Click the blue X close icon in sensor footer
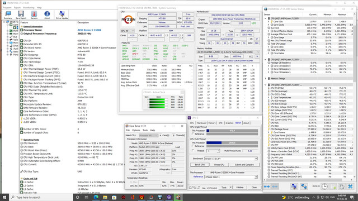This screenshot has height=201, width=358. [350, 186]
